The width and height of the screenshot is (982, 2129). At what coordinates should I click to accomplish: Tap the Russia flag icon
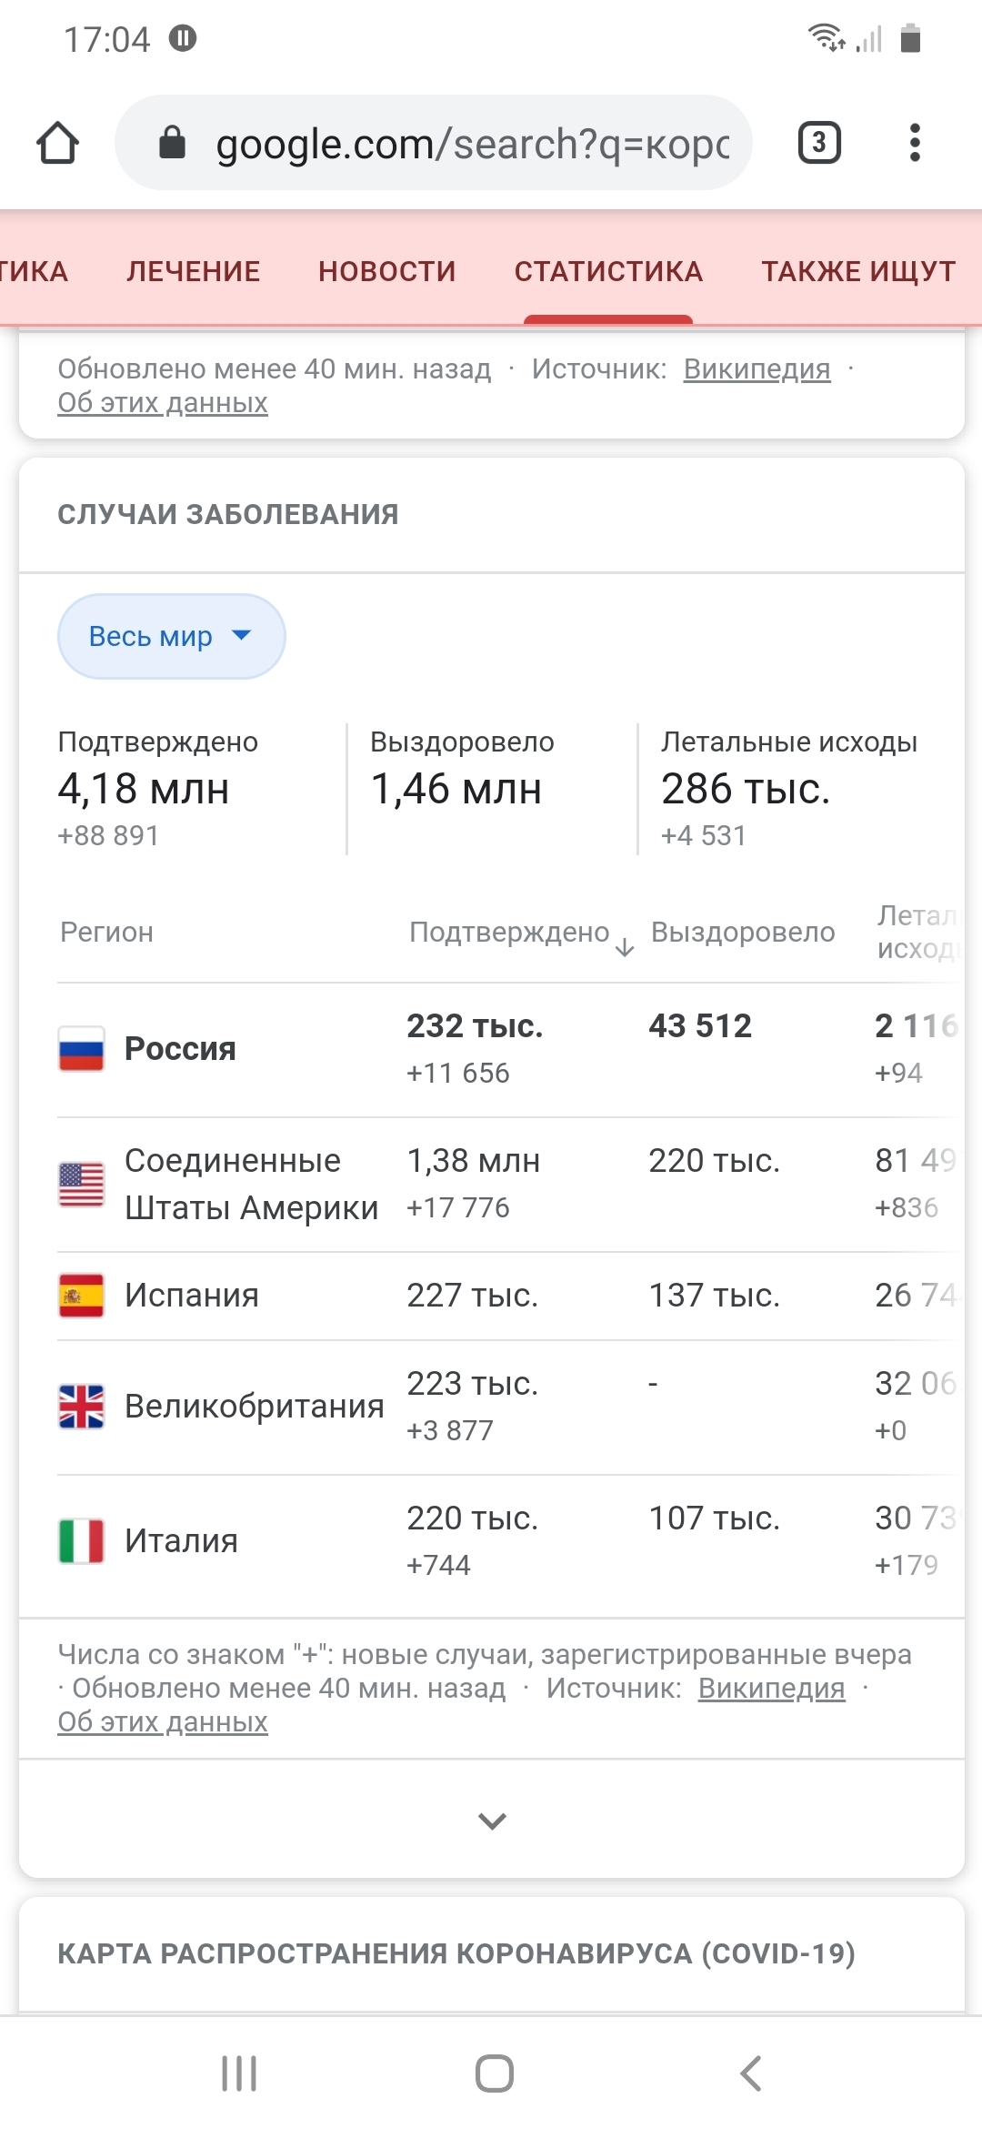(82, 1049)
